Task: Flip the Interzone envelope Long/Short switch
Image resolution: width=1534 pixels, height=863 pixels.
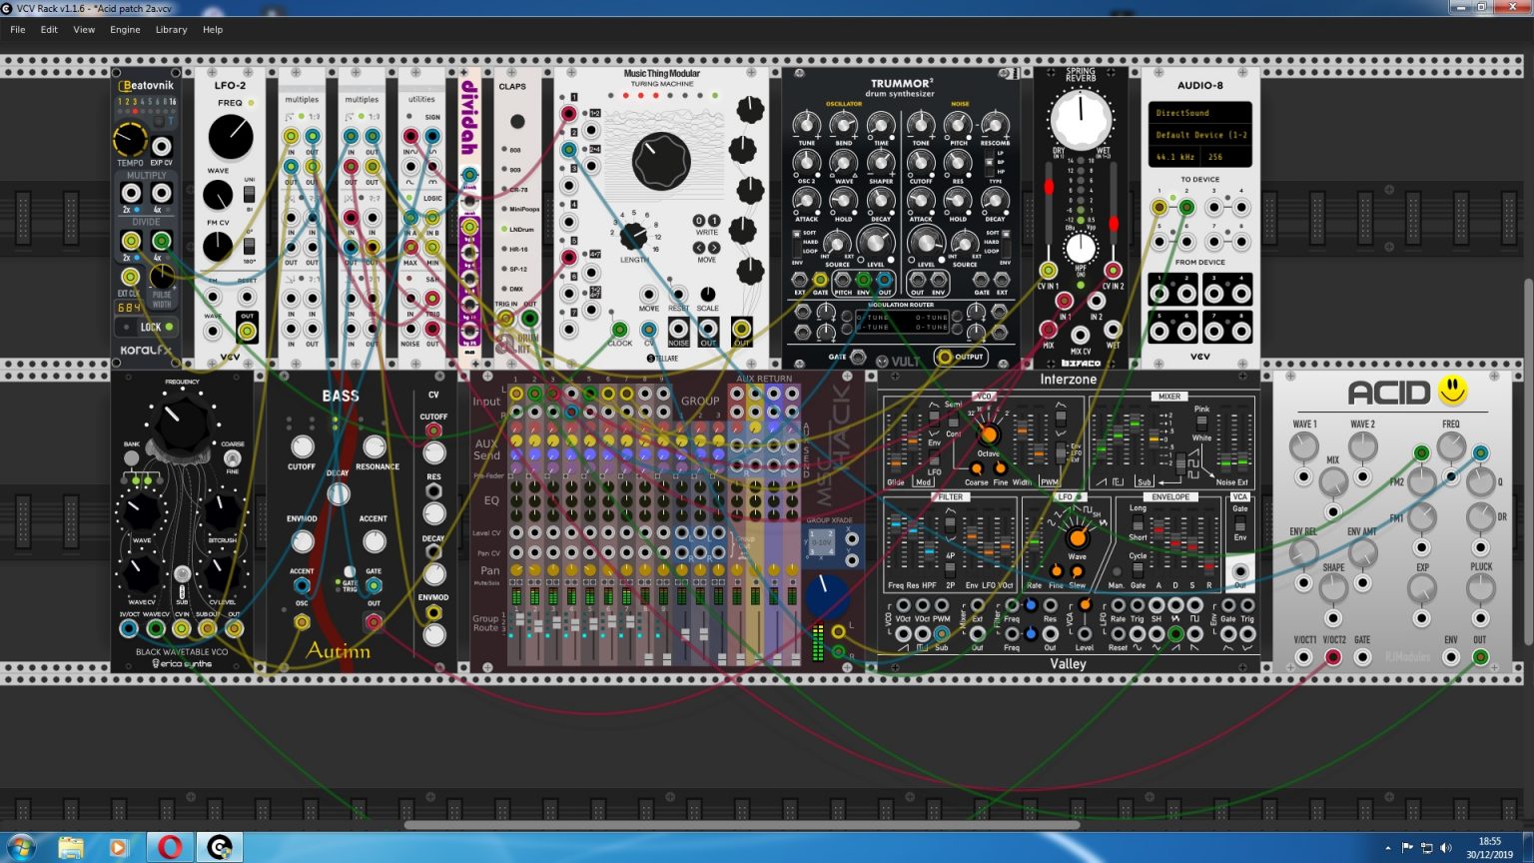Action: (x=1138, y=522)
